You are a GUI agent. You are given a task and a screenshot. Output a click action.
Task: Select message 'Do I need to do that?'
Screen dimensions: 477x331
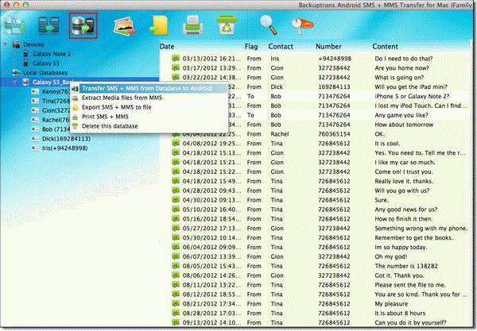[x=403, y=59]
